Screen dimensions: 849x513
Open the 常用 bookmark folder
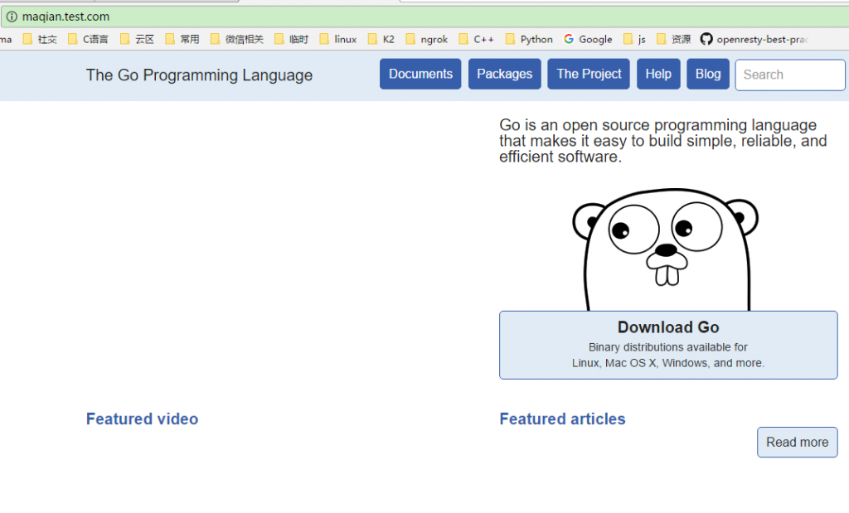click(x=182, y=39)
